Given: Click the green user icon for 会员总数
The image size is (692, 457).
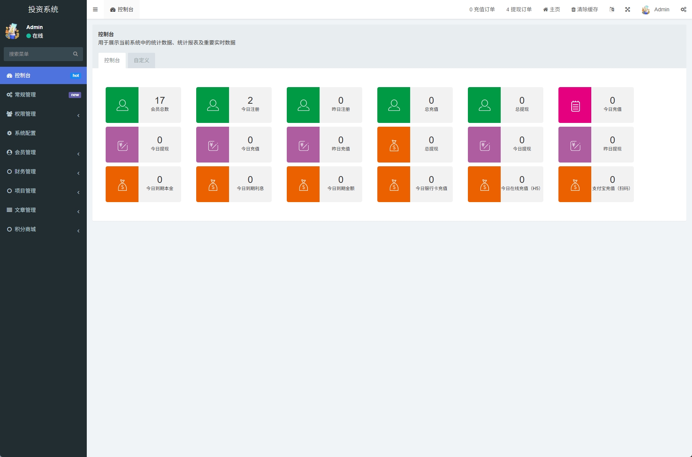Looking at the screenshot, I should pyautogui.click(x=122, y=105).
